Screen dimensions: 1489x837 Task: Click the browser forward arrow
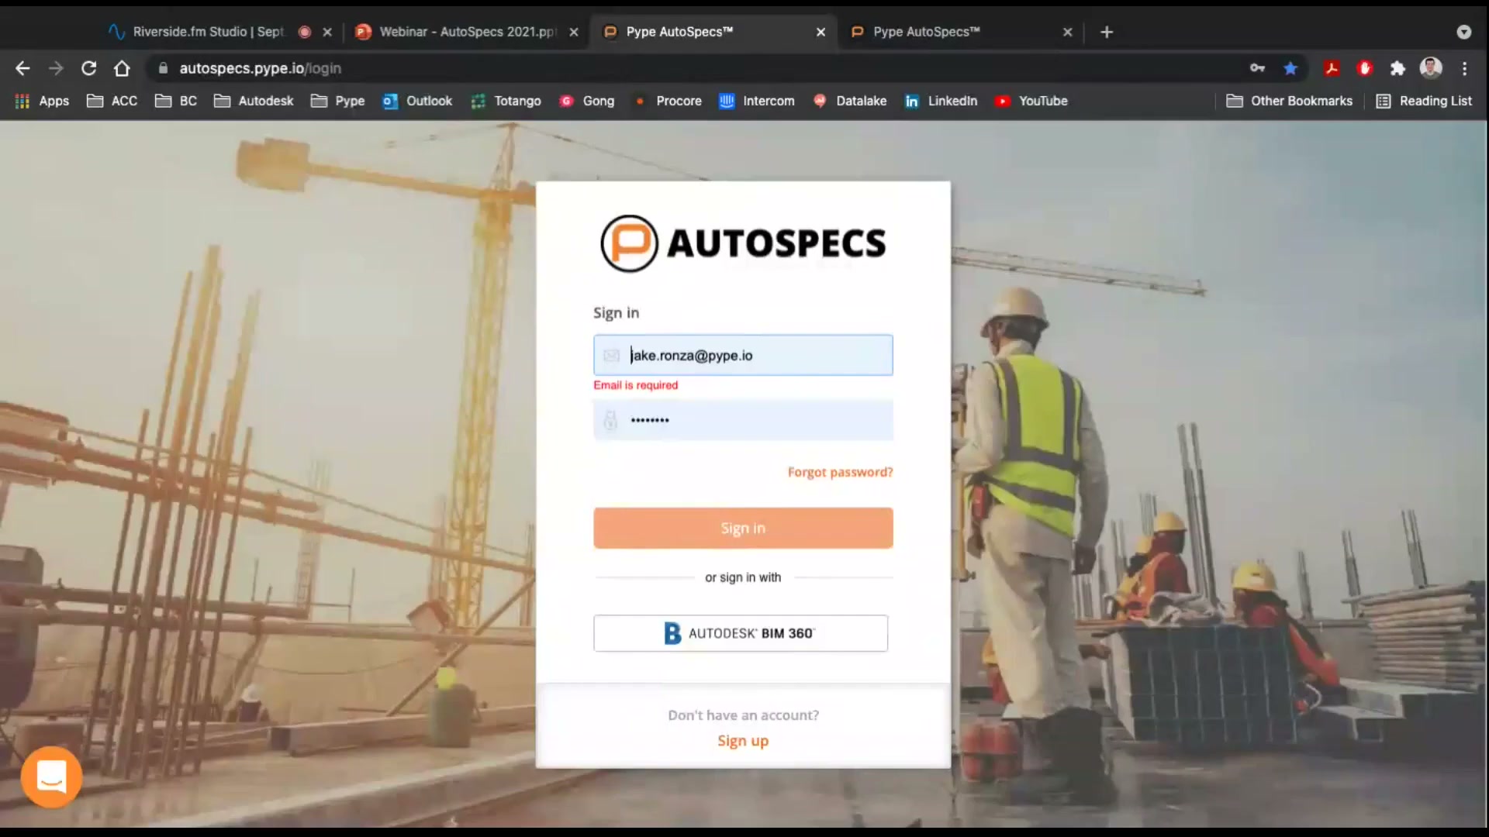coord(56,68)
